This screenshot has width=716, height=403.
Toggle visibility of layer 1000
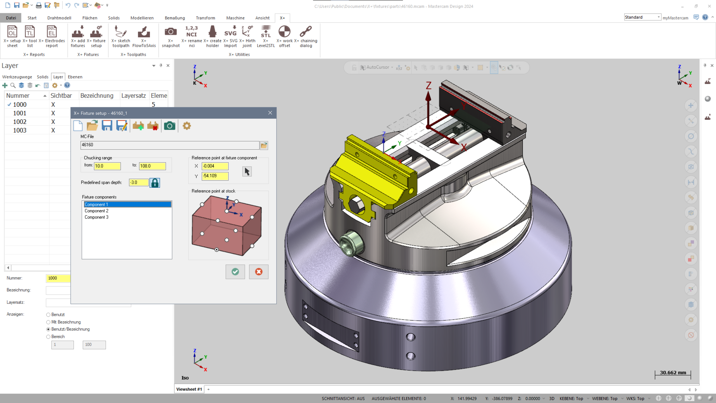pyautogui.click(x=53, y=104)
